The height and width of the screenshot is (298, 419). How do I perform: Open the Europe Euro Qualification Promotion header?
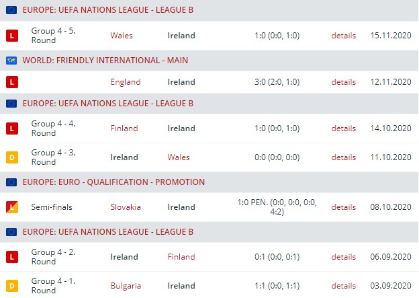tap(113, 182)
